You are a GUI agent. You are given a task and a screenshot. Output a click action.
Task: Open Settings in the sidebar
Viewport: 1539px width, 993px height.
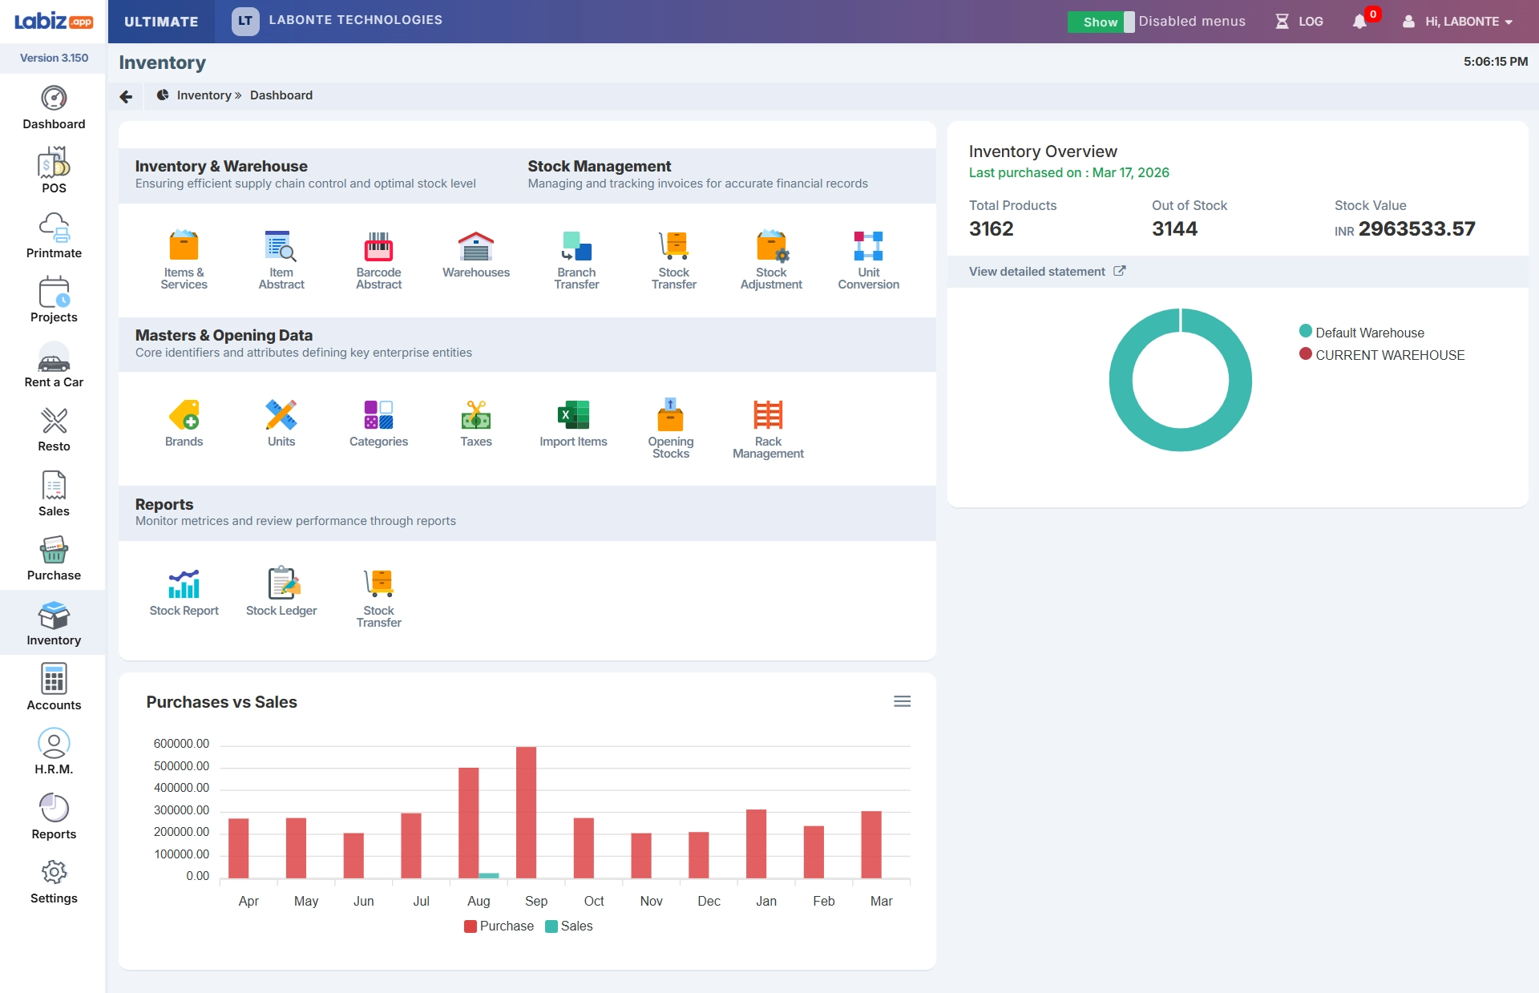[54, 882]
